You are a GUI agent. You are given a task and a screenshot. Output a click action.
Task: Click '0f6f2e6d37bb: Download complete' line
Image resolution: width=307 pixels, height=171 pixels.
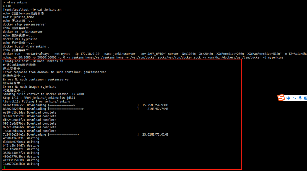pyautogui.click(x=30, y=124)
